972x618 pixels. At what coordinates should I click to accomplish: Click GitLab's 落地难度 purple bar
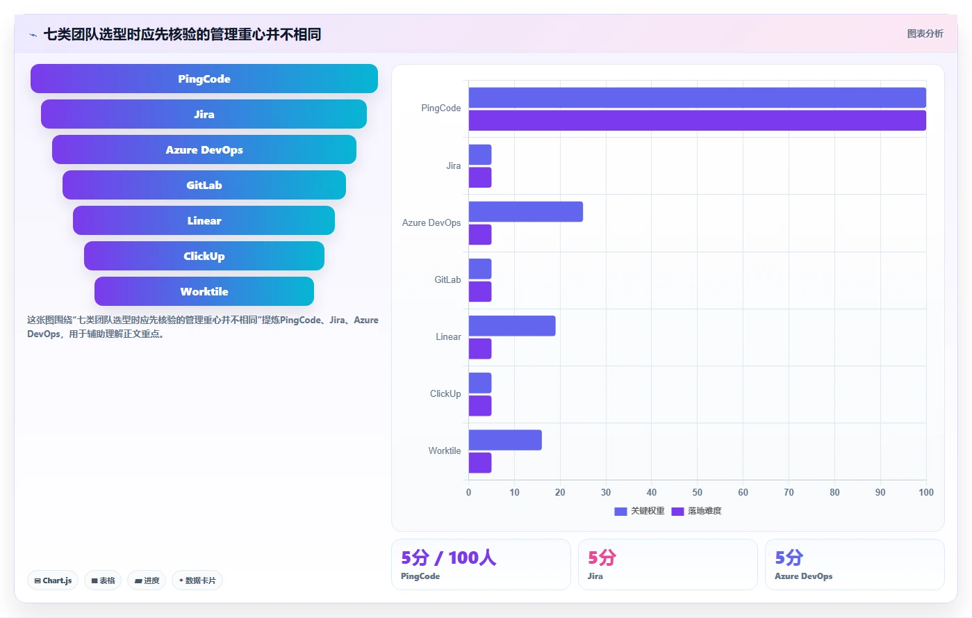coord(480,291)
